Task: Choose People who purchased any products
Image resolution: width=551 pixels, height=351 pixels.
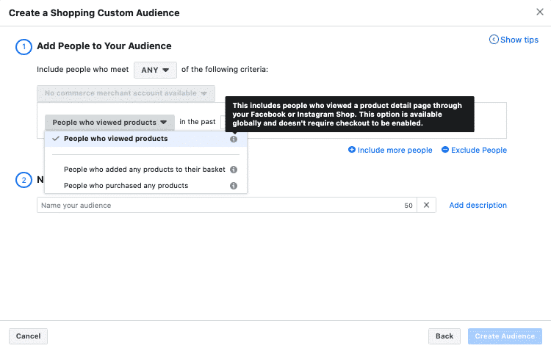Action: point(126,186)
